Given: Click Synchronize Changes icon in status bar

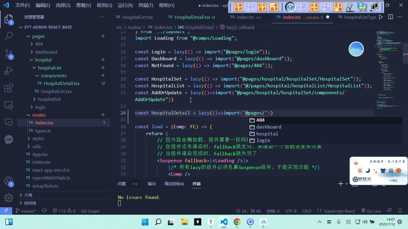Looking at the screenshot, I should click(44, 211).
